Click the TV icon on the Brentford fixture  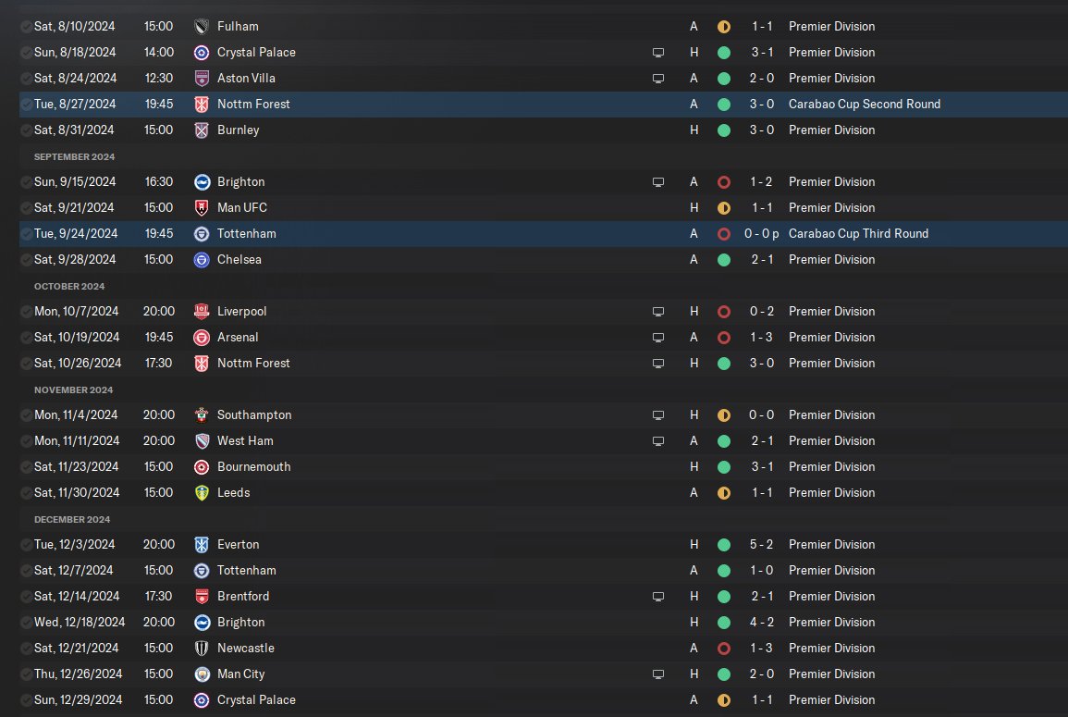pos(658,597)
